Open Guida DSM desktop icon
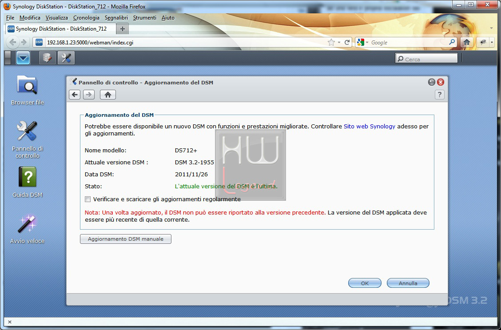This screenshot has height=330, width=501. (28, 182)
